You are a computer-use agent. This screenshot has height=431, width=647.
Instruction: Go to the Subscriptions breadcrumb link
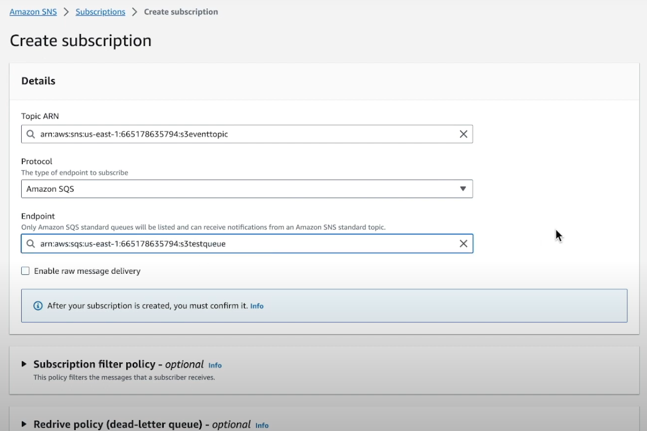pos(100,11)
